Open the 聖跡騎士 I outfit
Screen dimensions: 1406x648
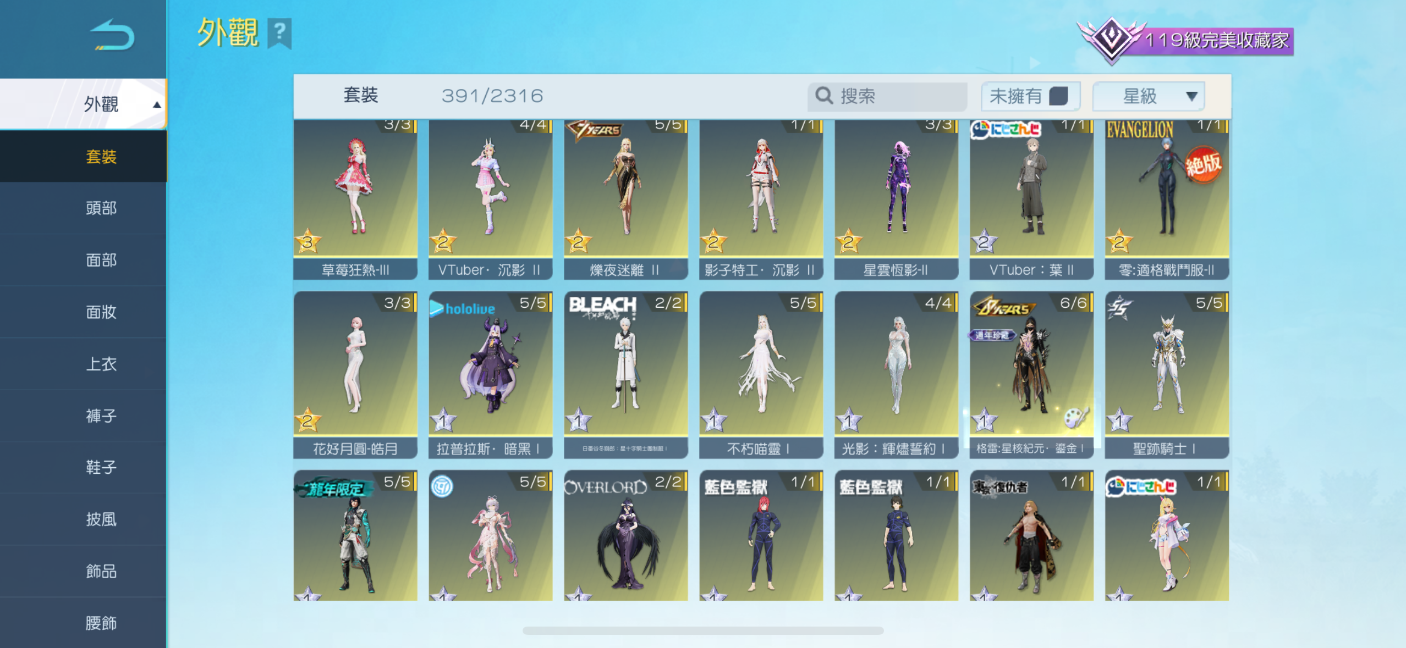(x=1167, y=375)
